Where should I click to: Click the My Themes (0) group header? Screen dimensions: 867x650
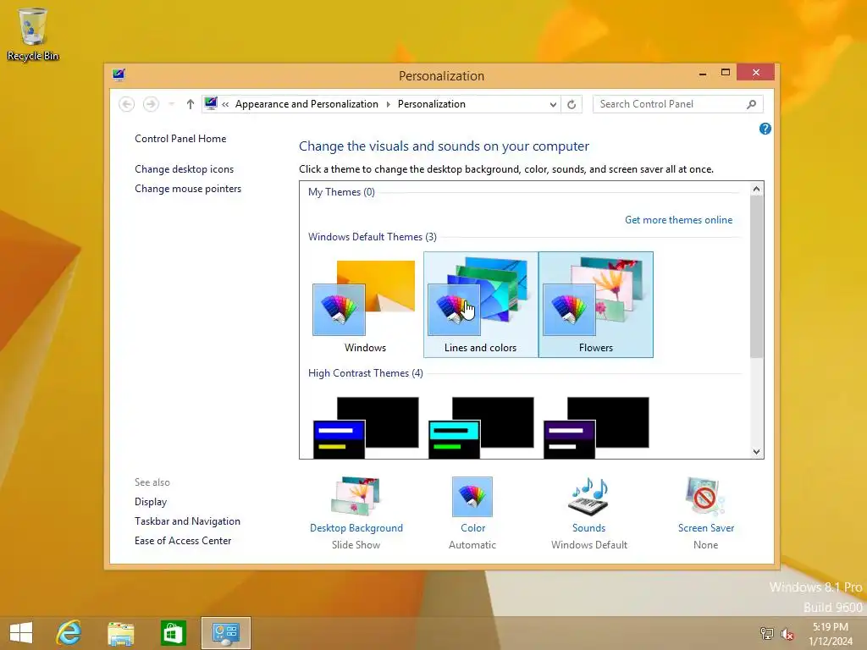(x=341, y=192)
